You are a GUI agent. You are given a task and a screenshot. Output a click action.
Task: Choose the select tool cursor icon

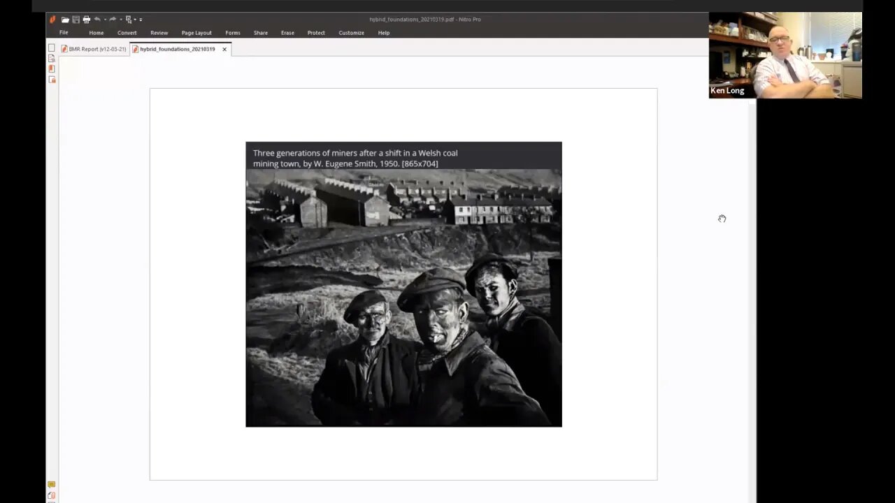pos(129,20)
